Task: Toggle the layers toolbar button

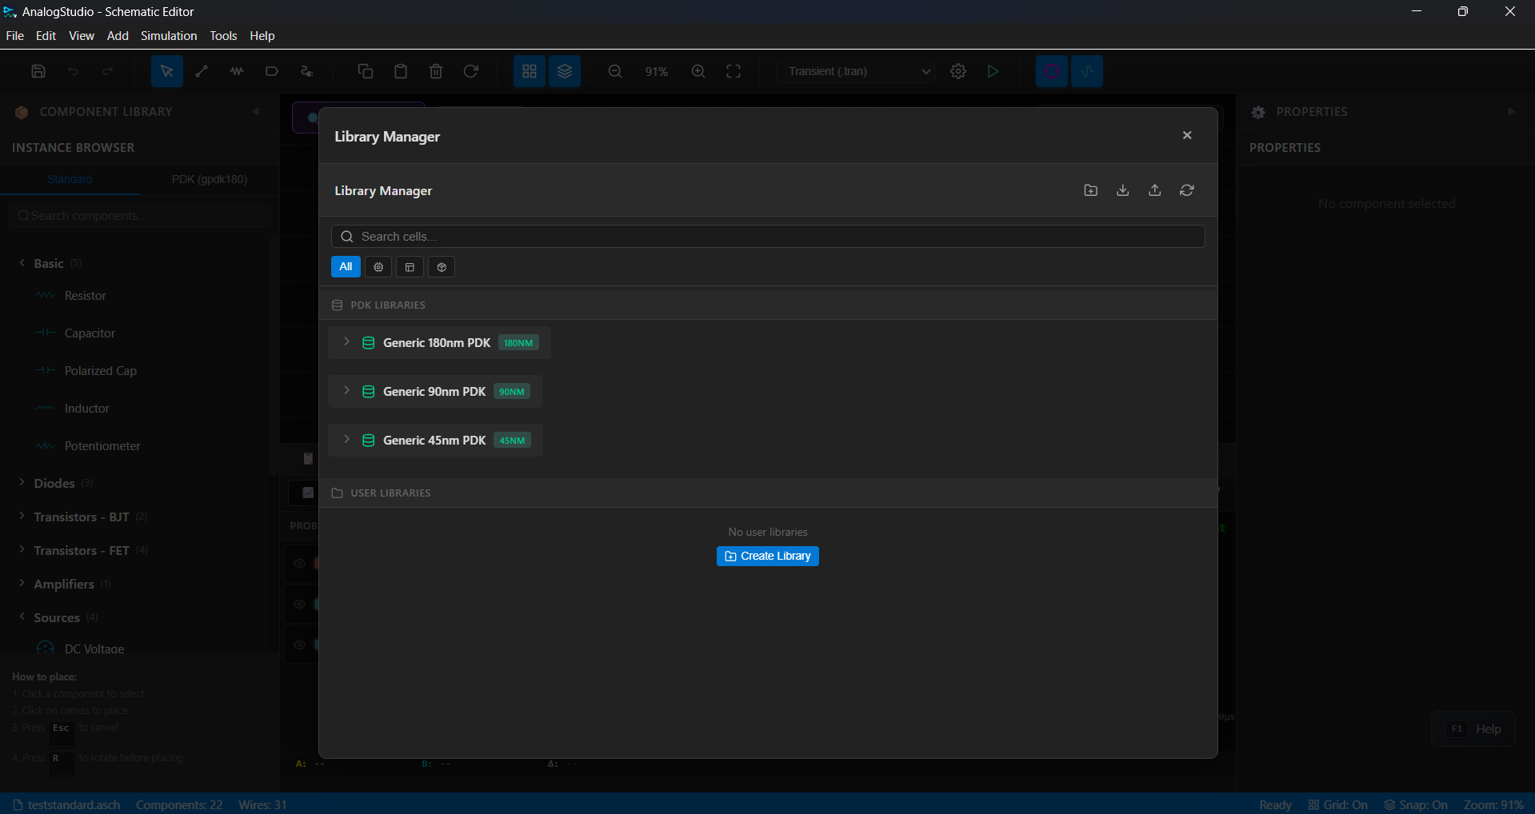Action: point(565,71)
